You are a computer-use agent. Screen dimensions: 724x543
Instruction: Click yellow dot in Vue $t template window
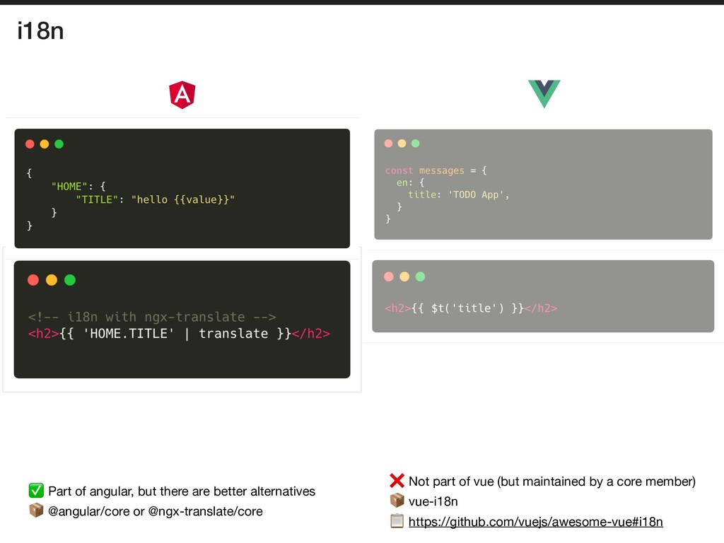point(404,276)
